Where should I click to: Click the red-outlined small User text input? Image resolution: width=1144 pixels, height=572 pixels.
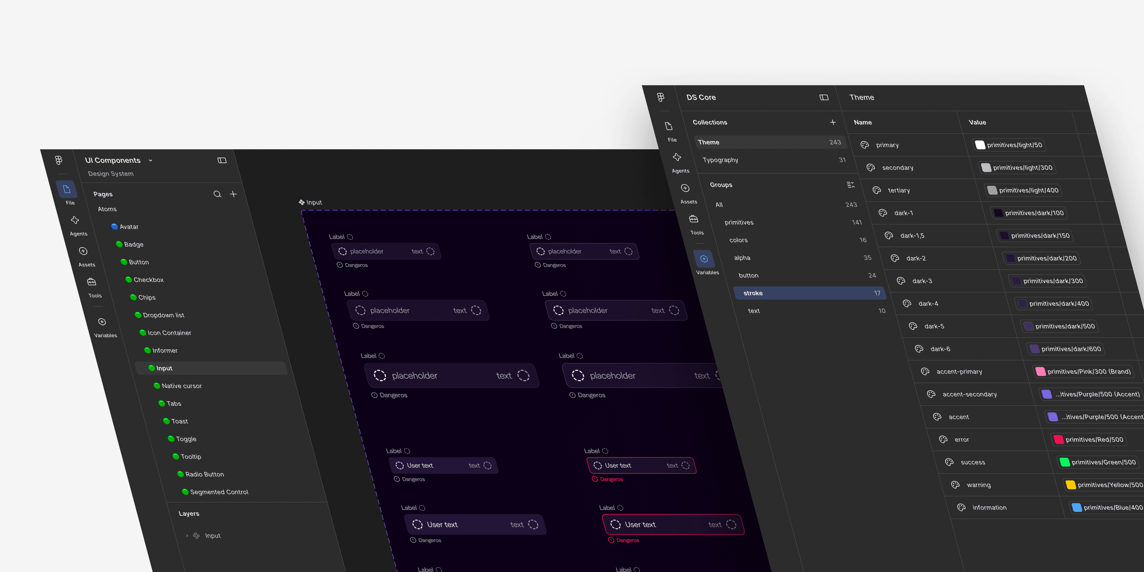[641, 465]
